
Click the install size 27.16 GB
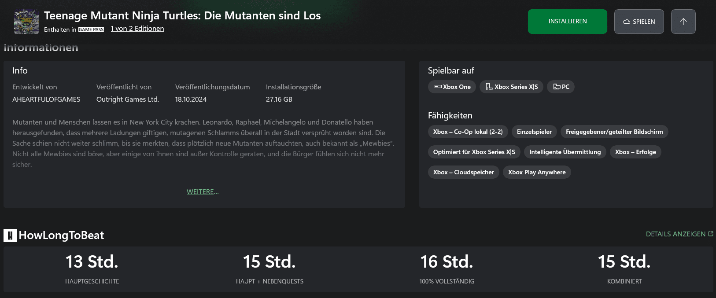click(279, 99)
